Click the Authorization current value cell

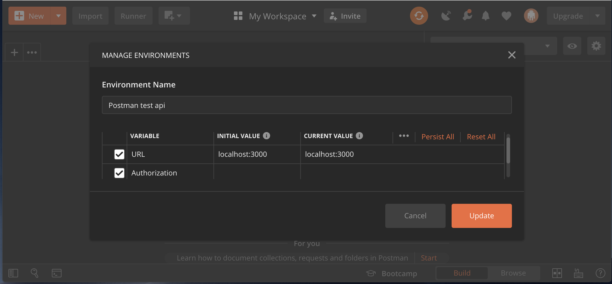(x=402, y=172)
